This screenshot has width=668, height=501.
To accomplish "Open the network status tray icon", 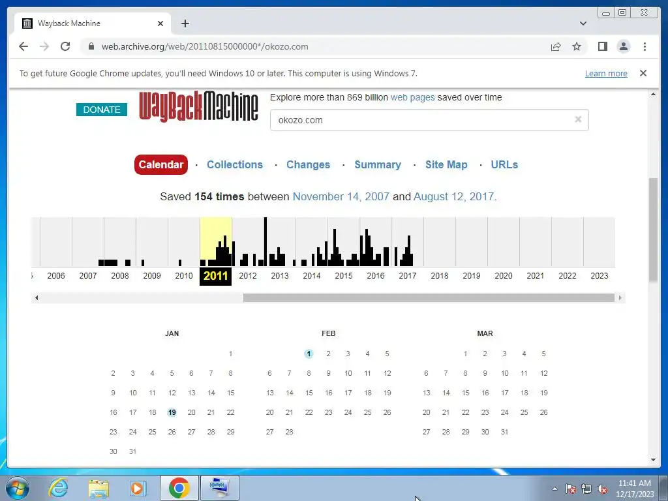I will pos(586,489).
